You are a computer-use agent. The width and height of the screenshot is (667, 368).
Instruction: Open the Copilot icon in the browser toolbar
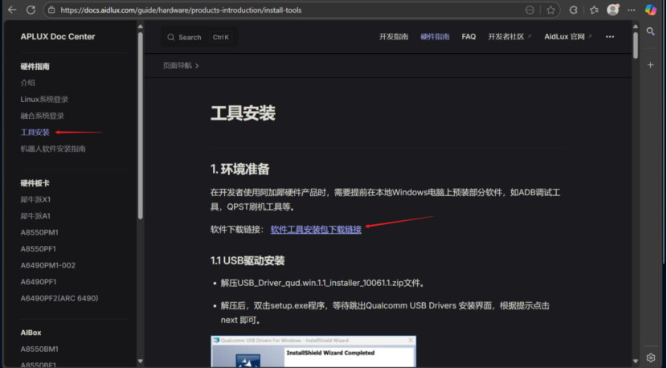tap(652, 10)
